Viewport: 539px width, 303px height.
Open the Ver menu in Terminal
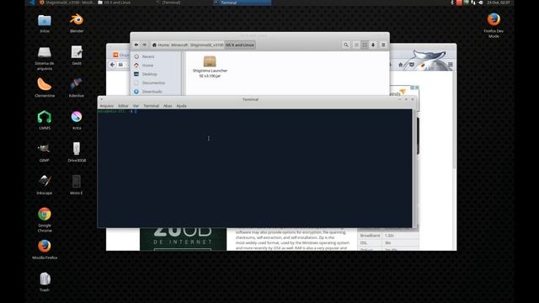coord(136,106)
